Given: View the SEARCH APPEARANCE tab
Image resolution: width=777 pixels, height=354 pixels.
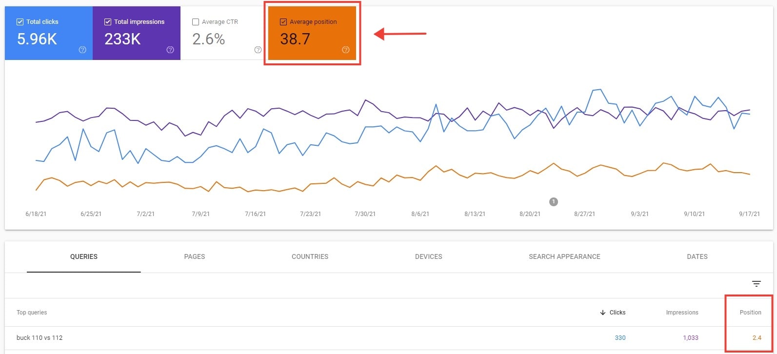Looking at the screenshot, I should [564, 256].
